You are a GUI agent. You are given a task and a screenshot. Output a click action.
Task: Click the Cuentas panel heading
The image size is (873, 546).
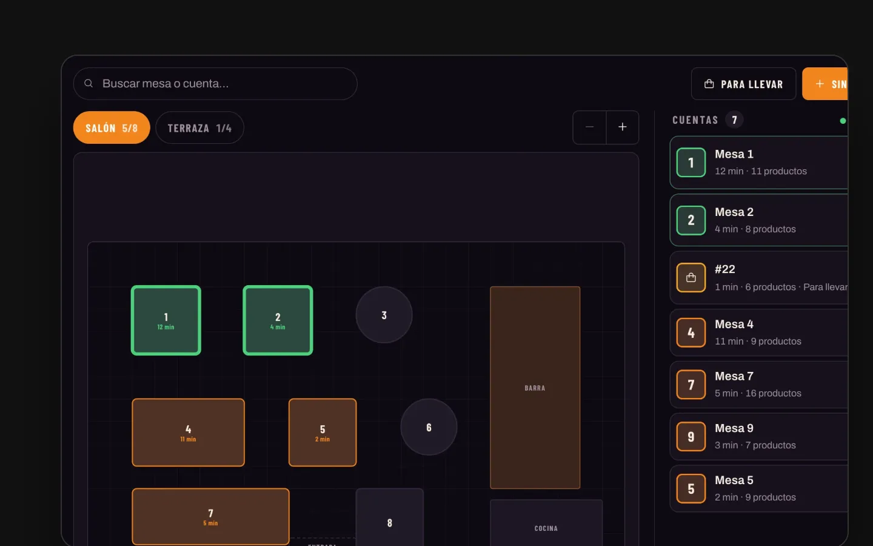tap(695, 120)
